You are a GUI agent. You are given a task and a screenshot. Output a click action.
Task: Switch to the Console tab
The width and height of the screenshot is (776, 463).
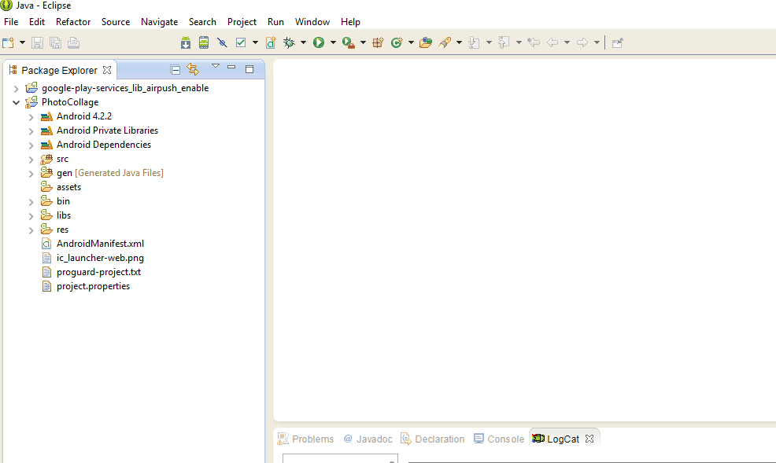[x=504, y=439]
